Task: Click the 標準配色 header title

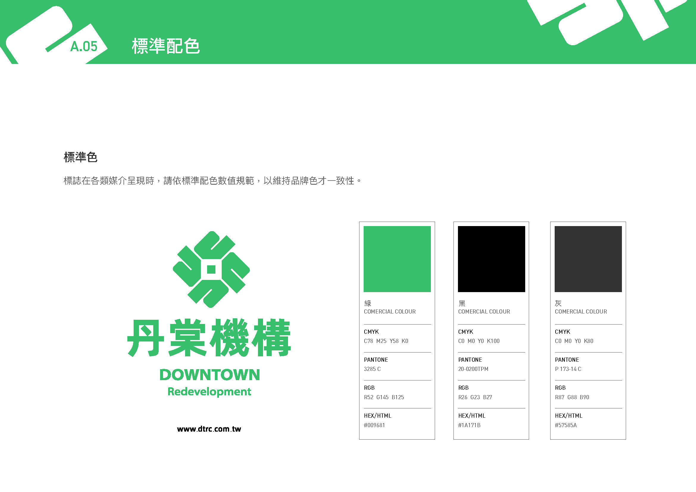Action: (166, 46)
